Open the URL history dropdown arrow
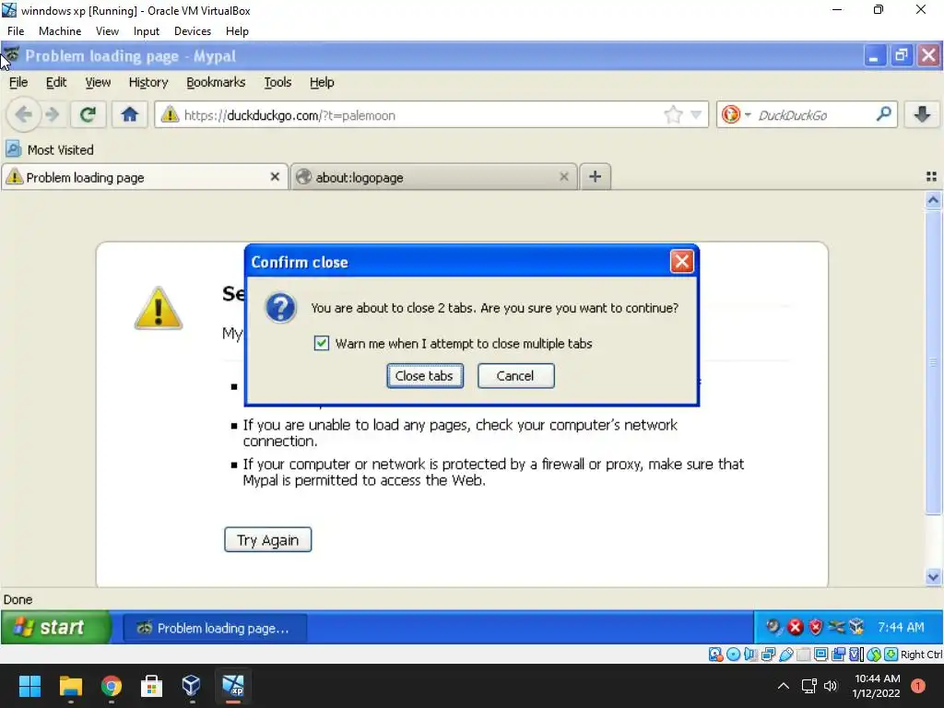Viewport: 944px width, 708px height. click(696, 114)
